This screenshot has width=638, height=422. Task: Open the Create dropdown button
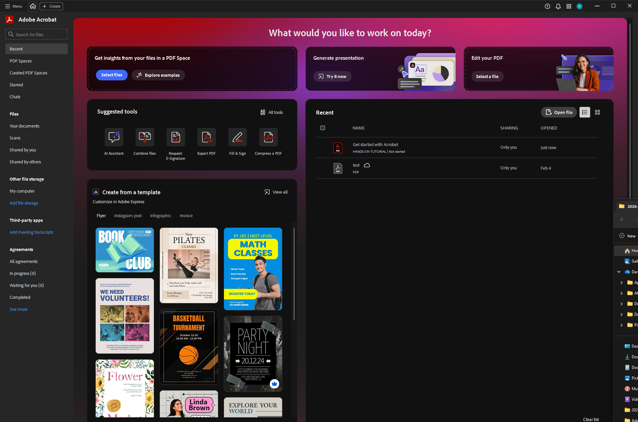tap(52, 6)
